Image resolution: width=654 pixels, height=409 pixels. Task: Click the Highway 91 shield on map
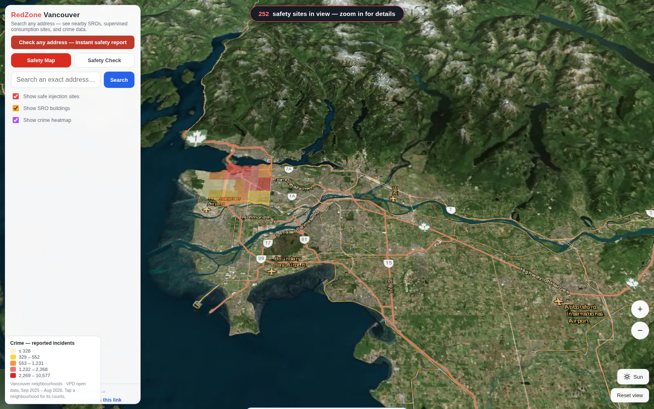coord(304,240)
